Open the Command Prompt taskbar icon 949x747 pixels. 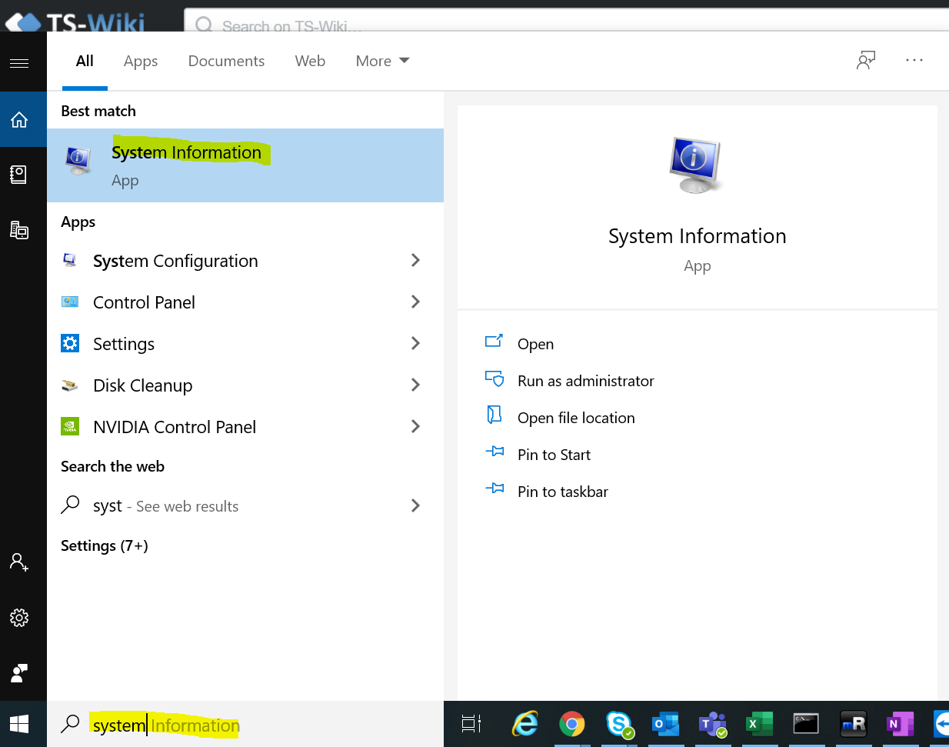[805, 724]
